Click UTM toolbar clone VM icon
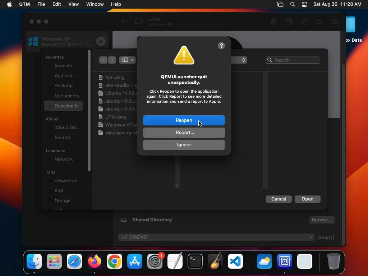This screenshot has width=368, height=276. [289, 22]
